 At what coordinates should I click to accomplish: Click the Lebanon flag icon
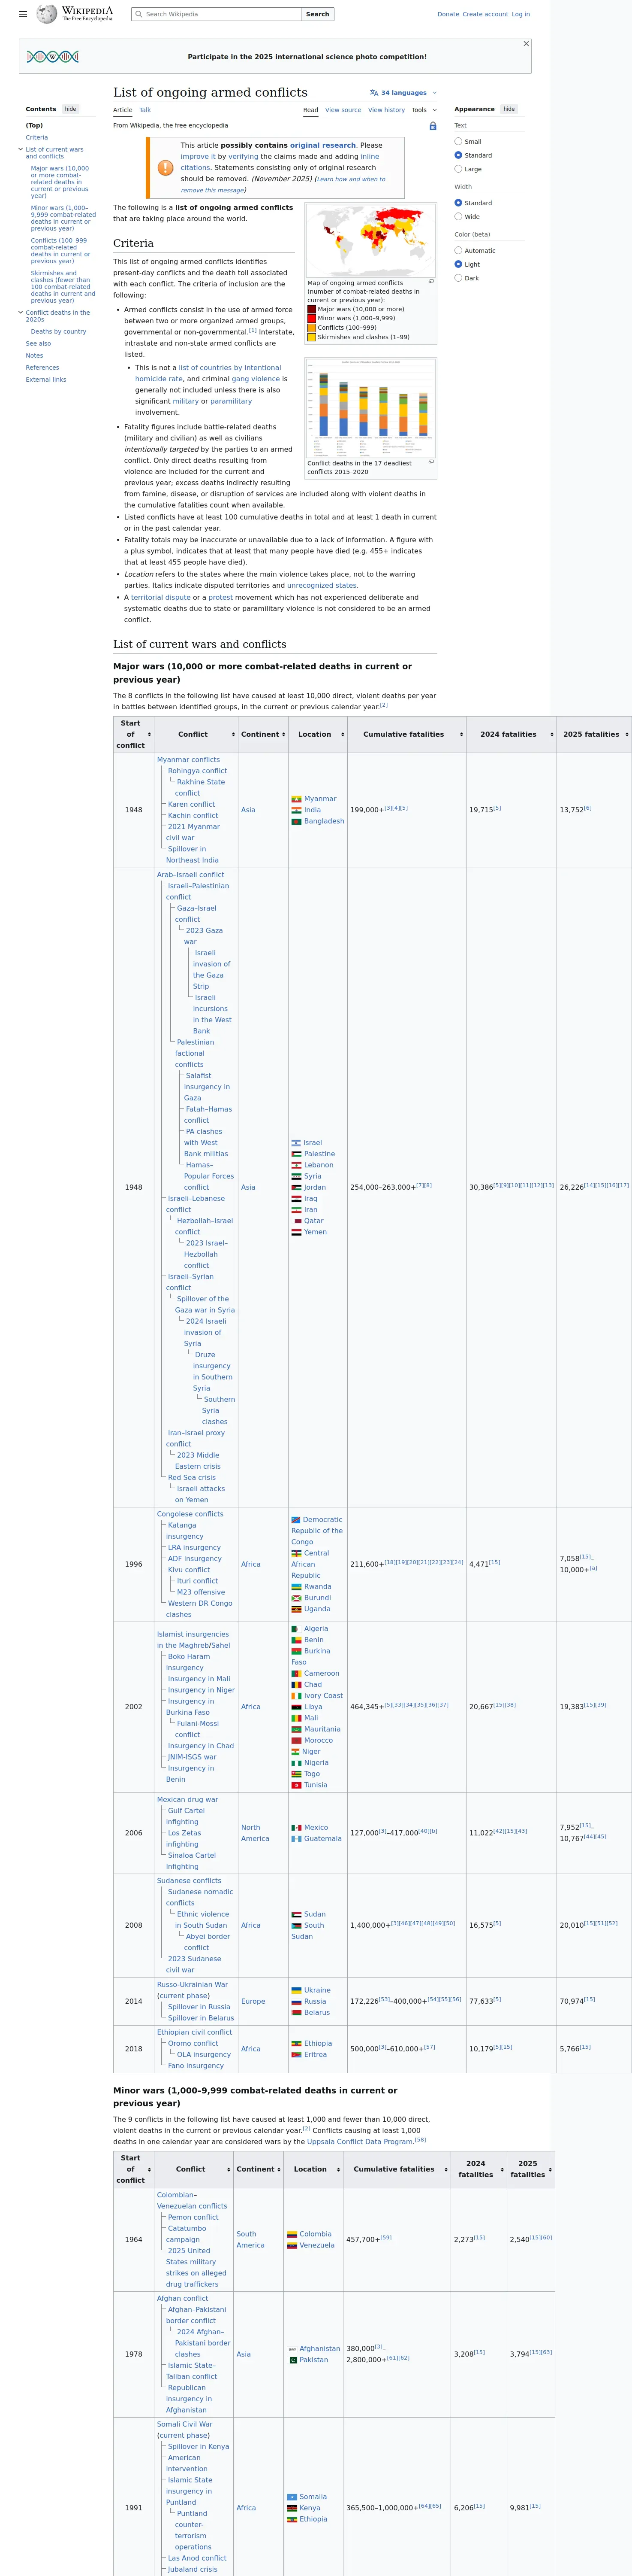[297, 1165]
